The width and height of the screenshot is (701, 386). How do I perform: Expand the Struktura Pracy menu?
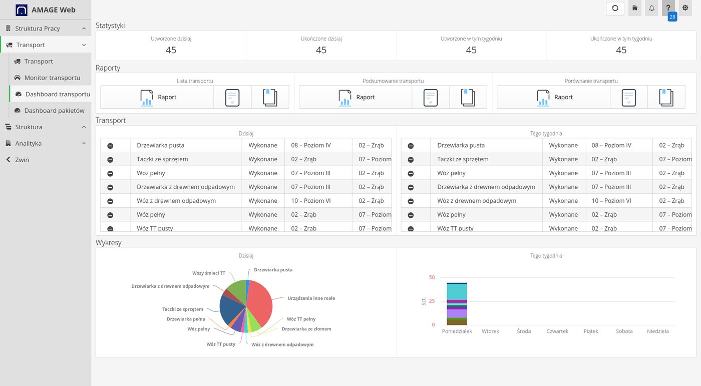pyautogui.click(x=46, y=29)
